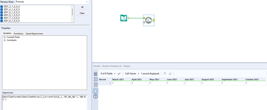Select the July-2021 column header
The image size is (267, 110).
click(192, 79)
